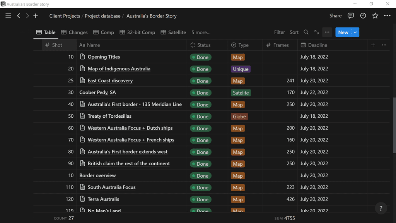Open view options three-dot button
The height and width of the screenshot is (223, 396).
pyautogui.click(x=327, y=32)
